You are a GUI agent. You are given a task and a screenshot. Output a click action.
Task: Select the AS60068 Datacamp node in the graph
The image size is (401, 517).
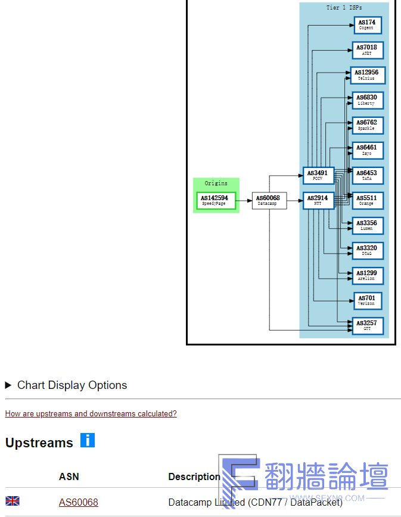point(268,201)
